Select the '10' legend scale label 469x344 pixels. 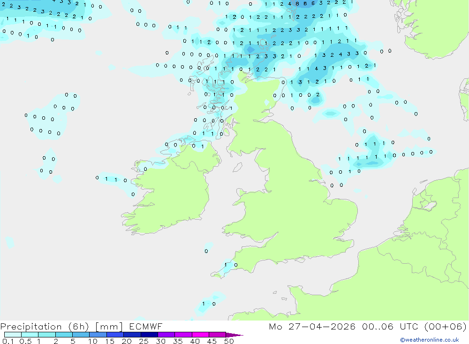coord(93,341)
